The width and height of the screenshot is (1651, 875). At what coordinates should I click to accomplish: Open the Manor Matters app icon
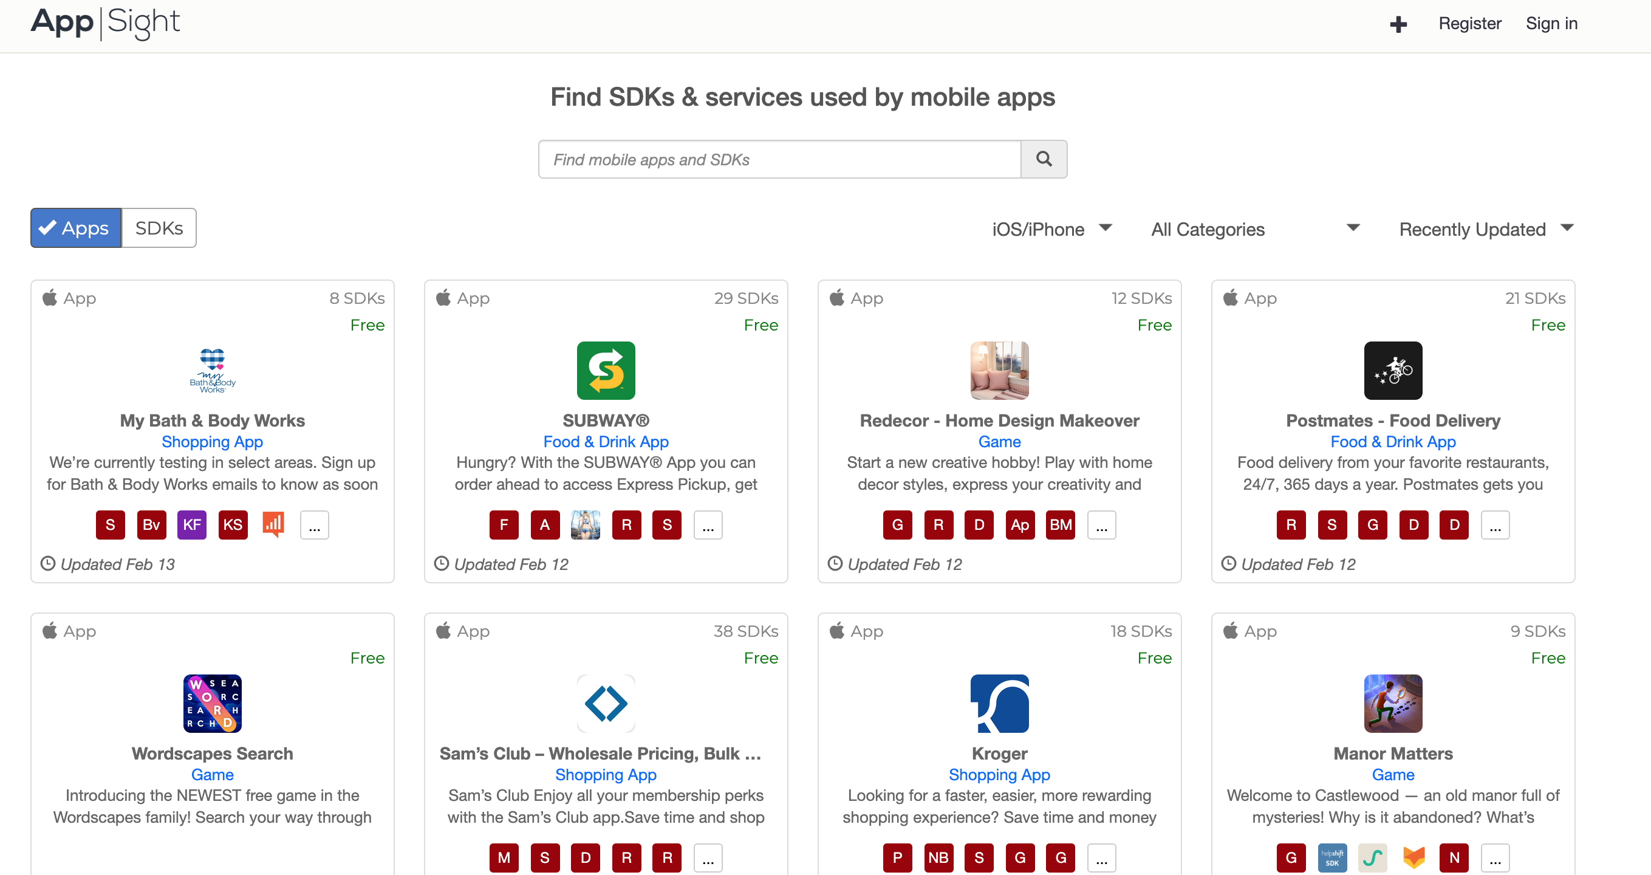(x=1393, y=703)
